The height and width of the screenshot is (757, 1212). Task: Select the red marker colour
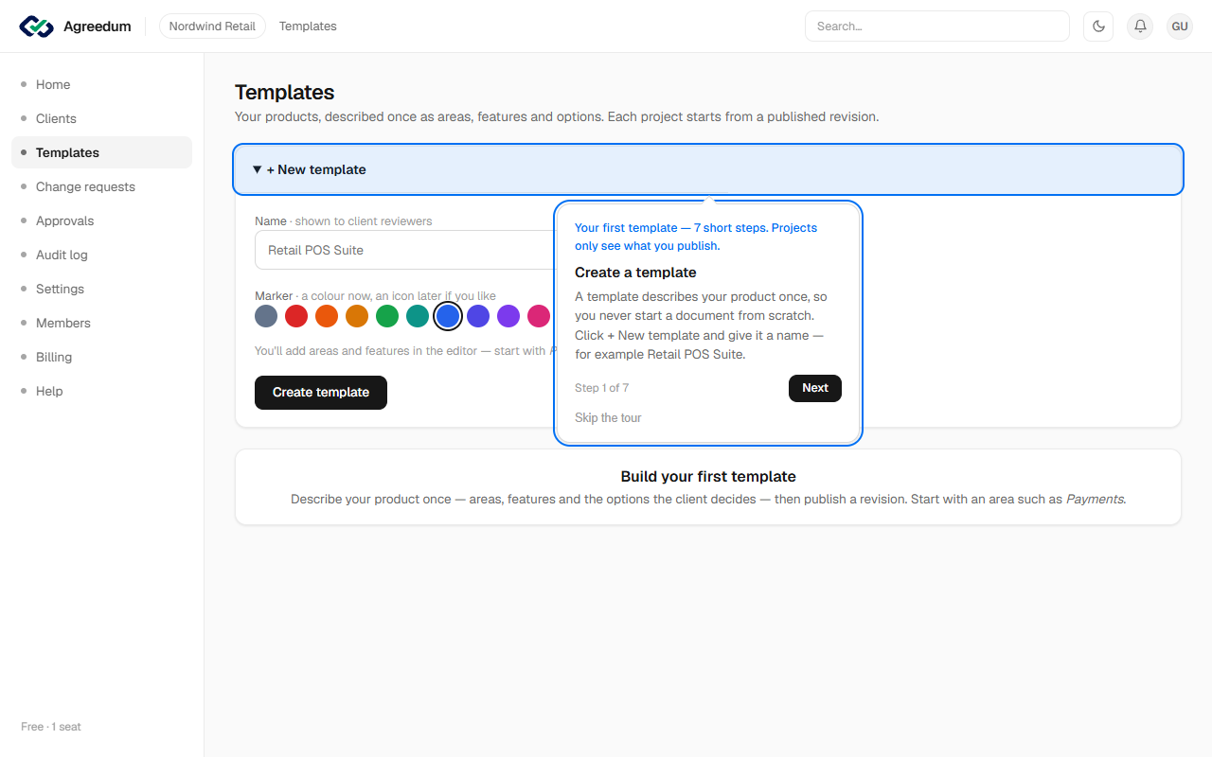[x=296, y=316]
